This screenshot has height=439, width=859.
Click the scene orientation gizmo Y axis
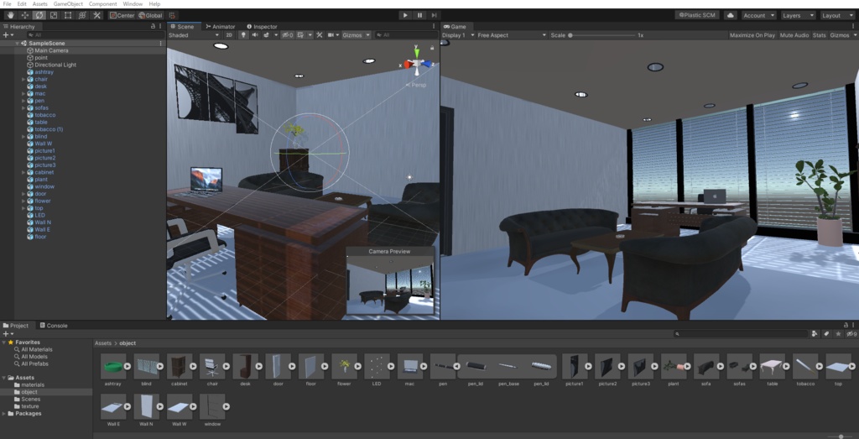tap(417, 52)
